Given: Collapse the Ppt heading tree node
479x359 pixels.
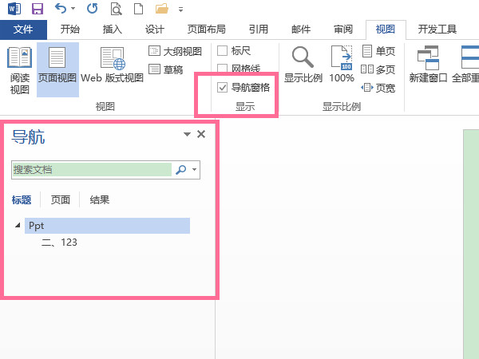Looking at the screenshot, I should (18, 226).
